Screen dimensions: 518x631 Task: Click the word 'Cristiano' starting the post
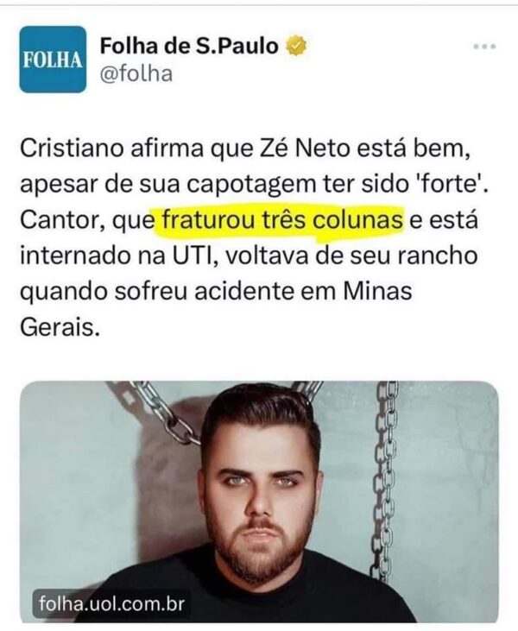click(72, 148)
